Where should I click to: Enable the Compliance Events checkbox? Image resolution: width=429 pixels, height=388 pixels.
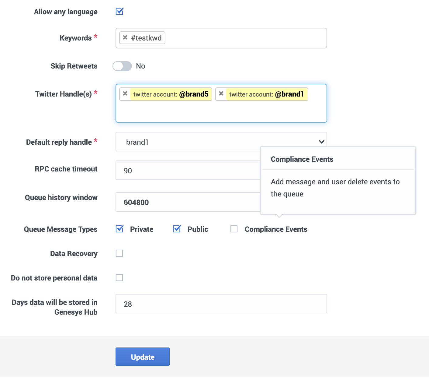[234, 229]
